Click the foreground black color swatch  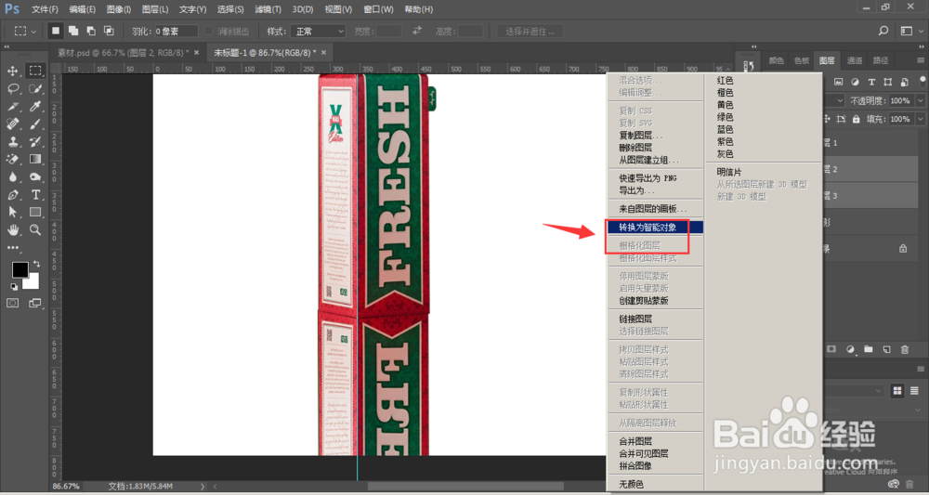pos(20,269)
